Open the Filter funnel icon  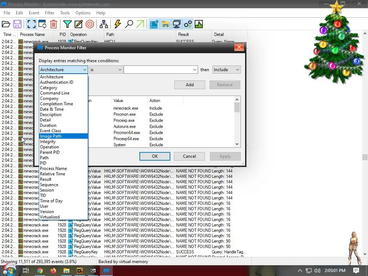[67, 24]
